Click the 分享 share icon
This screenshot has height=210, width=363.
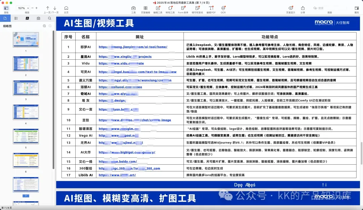click(303, 8)
